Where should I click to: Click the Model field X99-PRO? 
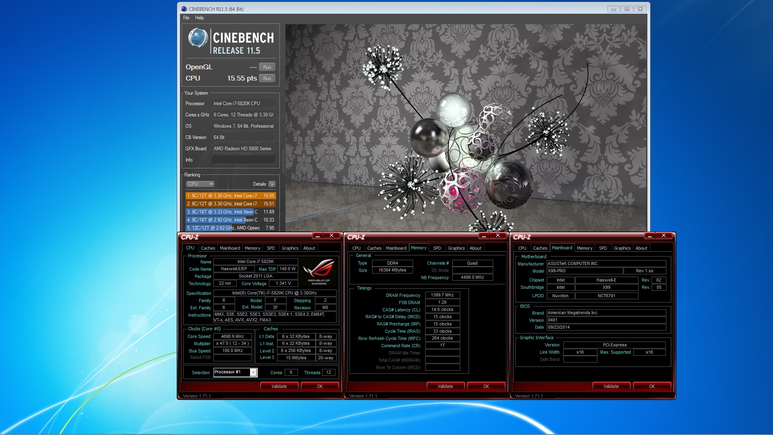pyautogui.click(x=585, y=271)
